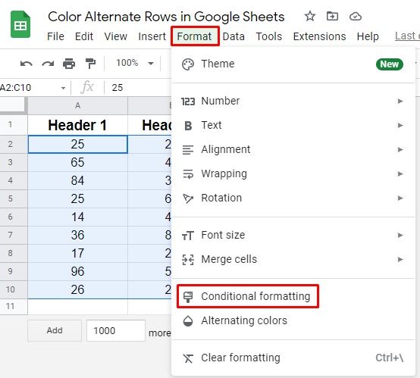Open the View menu
Image resolution: width=420 pixels, height=378 pixels.
[x=116, y=36]
